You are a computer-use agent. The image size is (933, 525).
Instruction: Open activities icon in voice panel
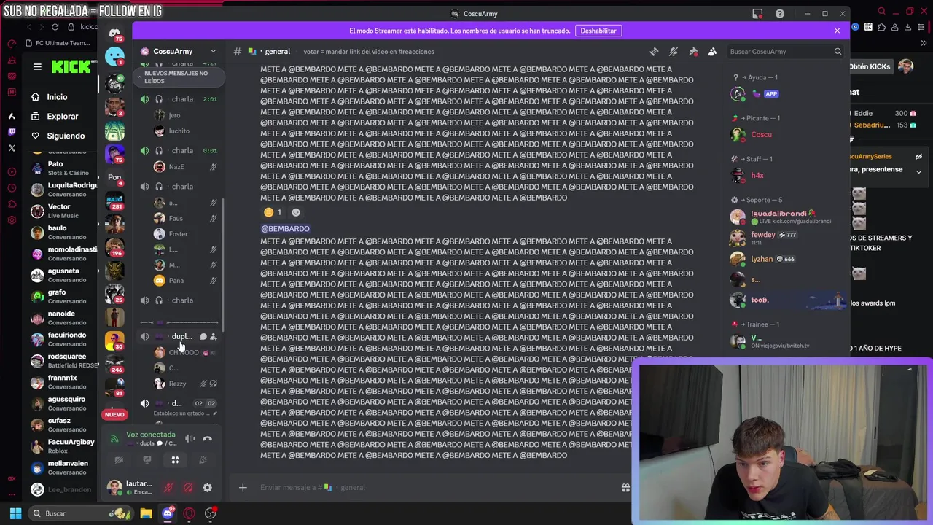point(175,460)
